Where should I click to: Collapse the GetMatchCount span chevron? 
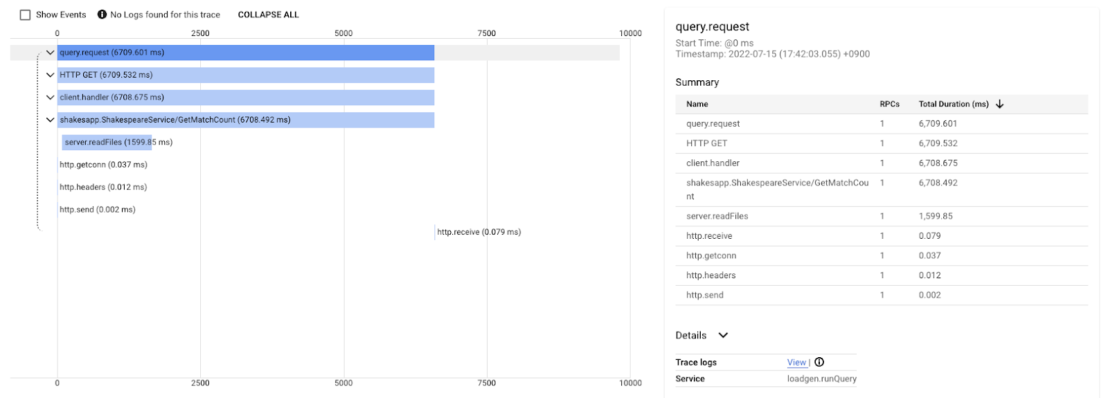click(x=50, y=120)
